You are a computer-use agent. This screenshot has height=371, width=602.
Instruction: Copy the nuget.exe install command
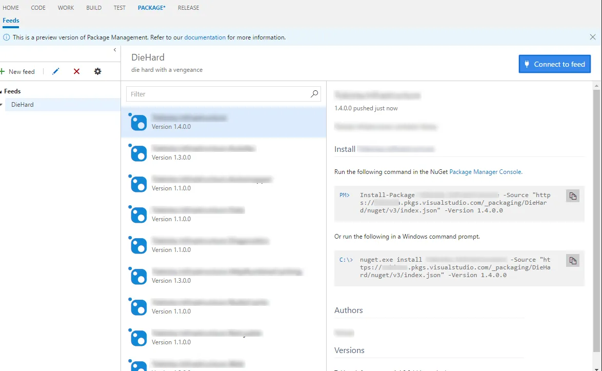click(x=572, y=260)
